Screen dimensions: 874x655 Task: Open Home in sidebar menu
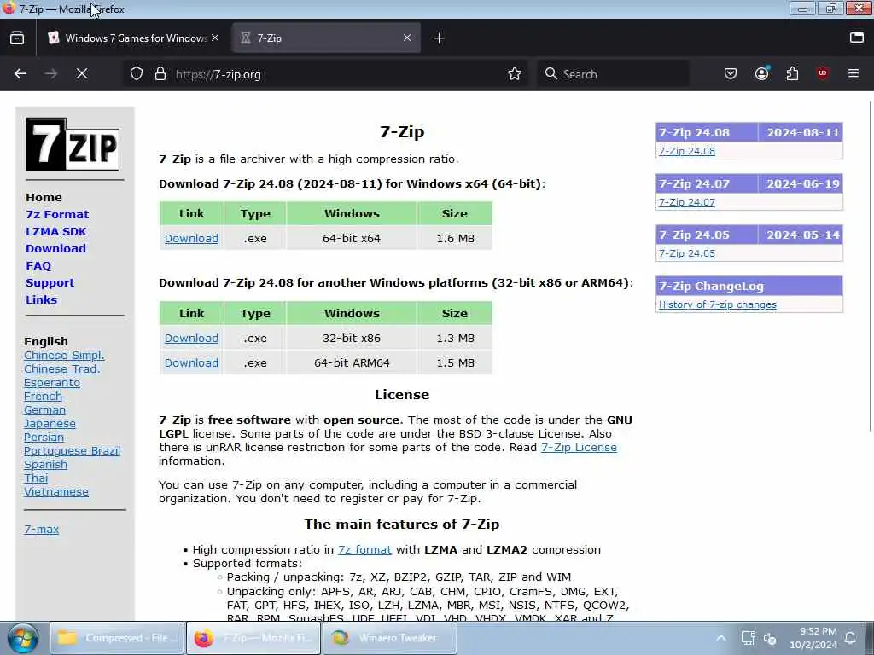(x=44, y=197)
